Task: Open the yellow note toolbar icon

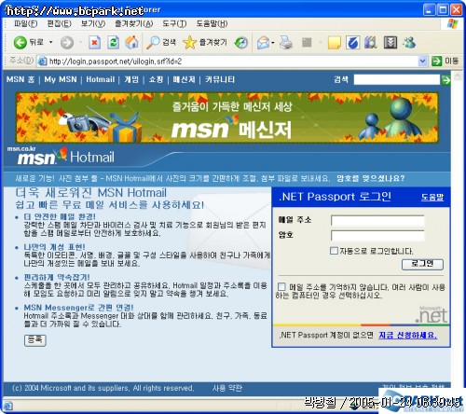Action: (335, 43)
